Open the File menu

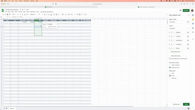6,12
